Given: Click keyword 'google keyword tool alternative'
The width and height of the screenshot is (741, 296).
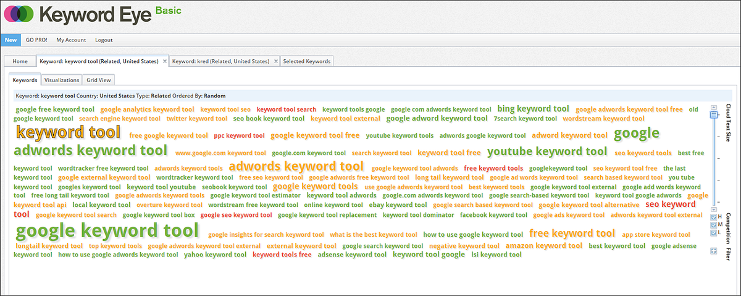Looking at the screenshot, I should [589, 205].
